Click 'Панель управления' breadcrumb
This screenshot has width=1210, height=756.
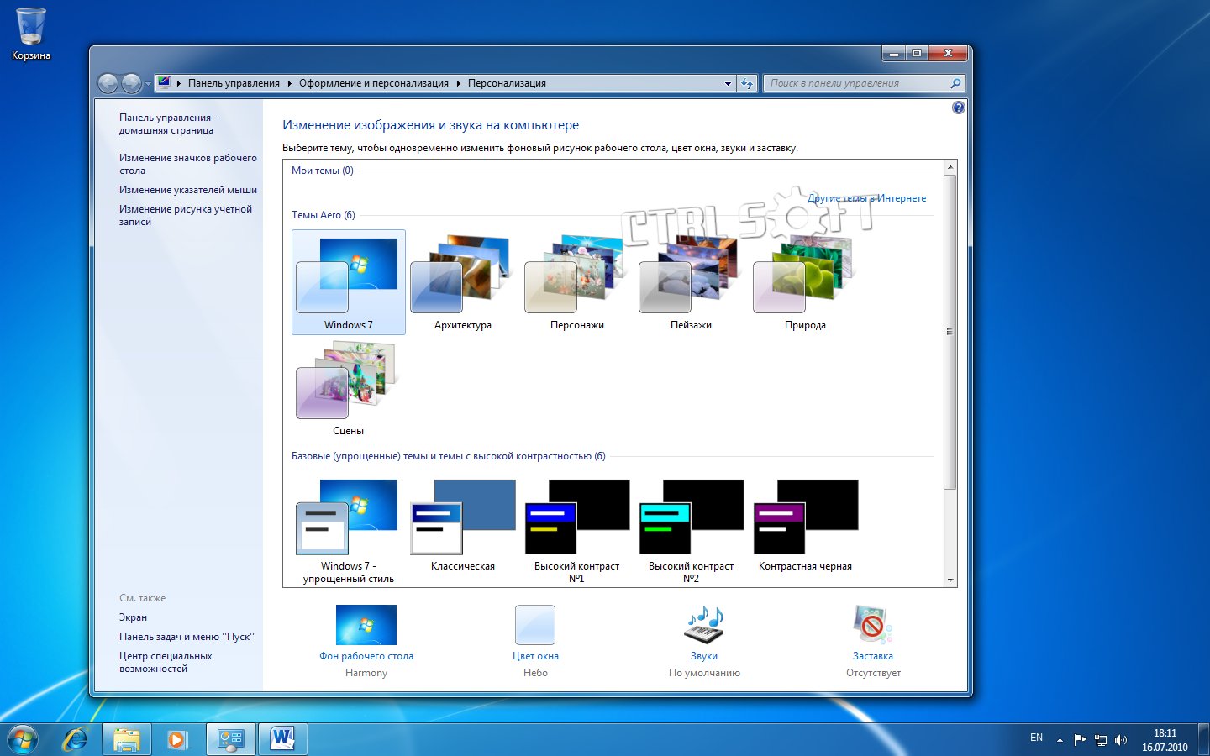pos(234,83)
